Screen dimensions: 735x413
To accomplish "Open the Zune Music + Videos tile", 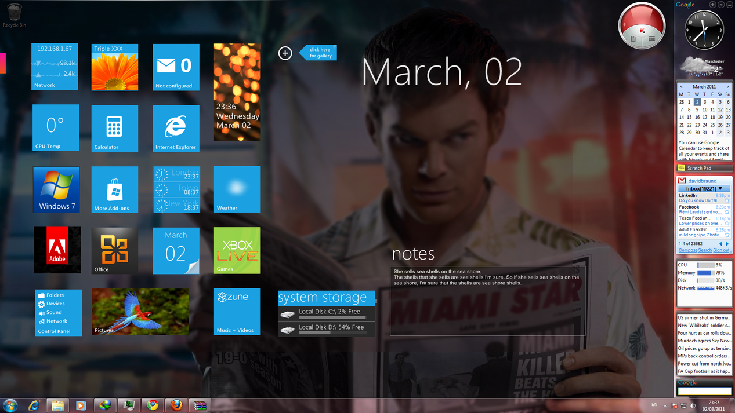I will [x=237, y=312].
